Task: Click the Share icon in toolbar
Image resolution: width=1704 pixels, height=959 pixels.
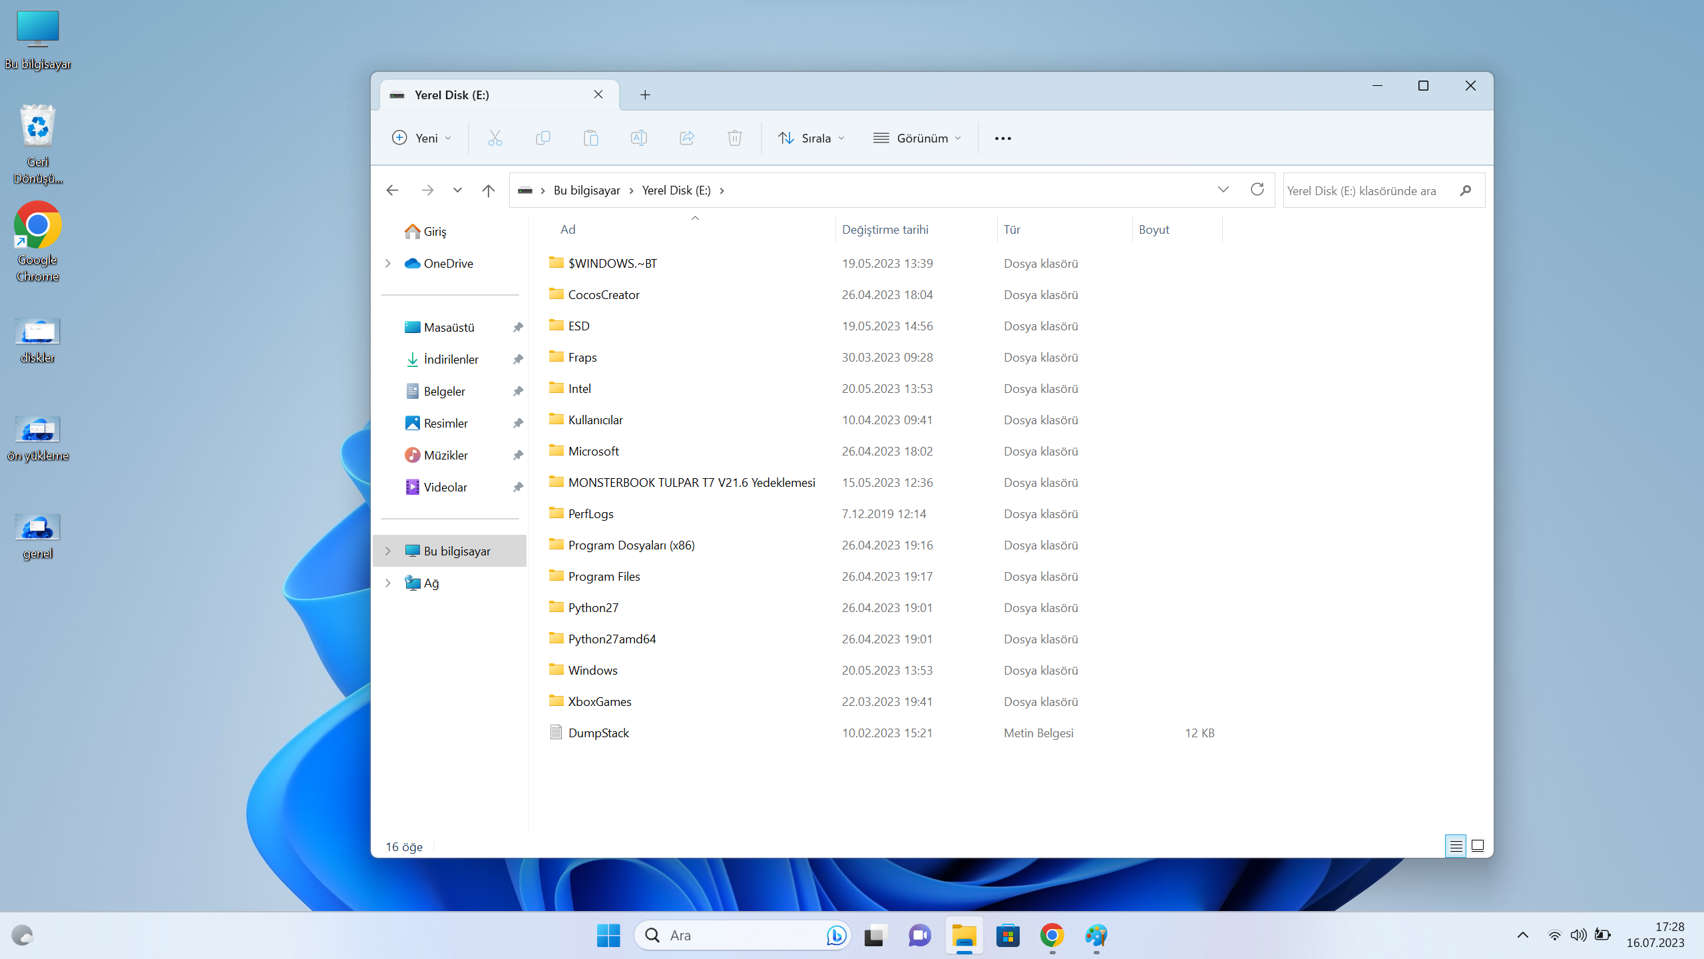Action: 686,138
